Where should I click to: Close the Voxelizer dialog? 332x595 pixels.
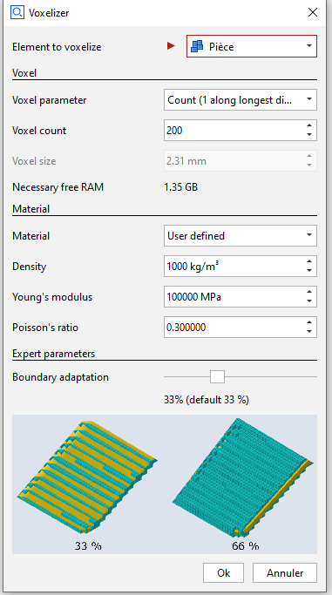click(x=313, y=12)
